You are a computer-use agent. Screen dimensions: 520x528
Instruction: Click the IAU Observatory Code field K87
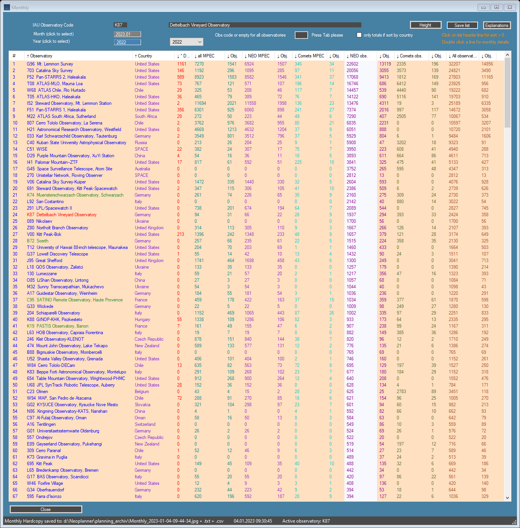coord(121,25)
